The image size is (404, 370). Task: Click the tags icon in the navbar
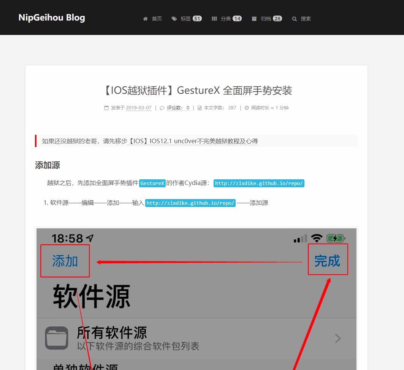pos(174,19)
